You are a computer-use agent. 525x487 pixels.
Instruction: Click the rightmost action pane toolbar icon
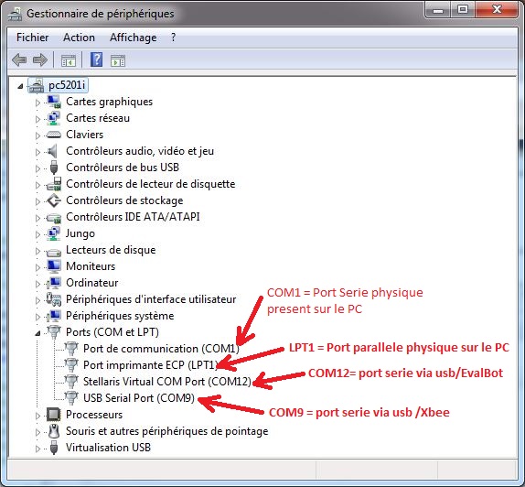tap(118, 60)
